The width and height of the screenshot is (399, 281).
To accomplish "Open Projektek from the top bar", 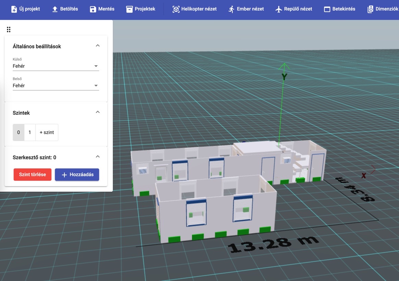I will tap(141, 9).
